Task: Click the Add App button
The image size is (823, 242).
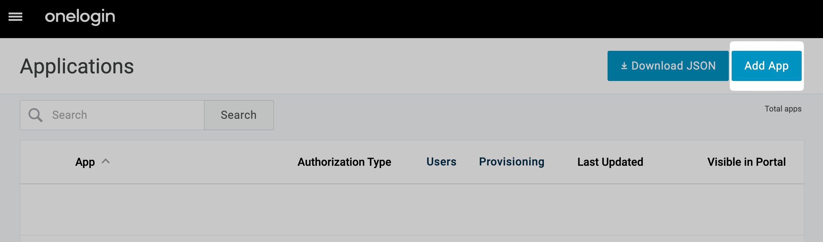Action: pos(767,65)
